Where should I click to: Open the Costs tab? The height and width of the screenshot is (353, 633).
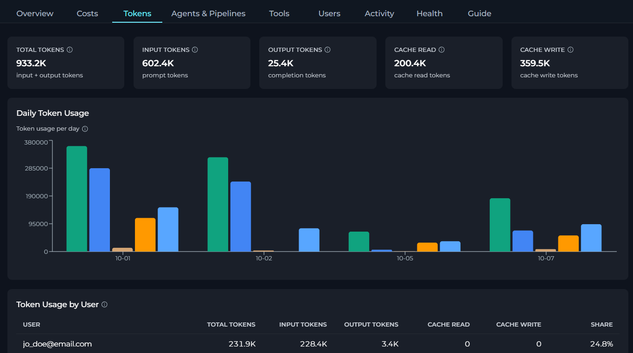click(x=87, y=13)
